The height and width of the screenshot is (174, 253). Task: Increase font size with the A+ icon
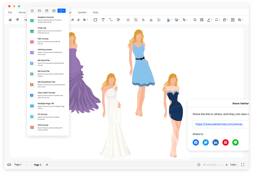click(72, 20)
